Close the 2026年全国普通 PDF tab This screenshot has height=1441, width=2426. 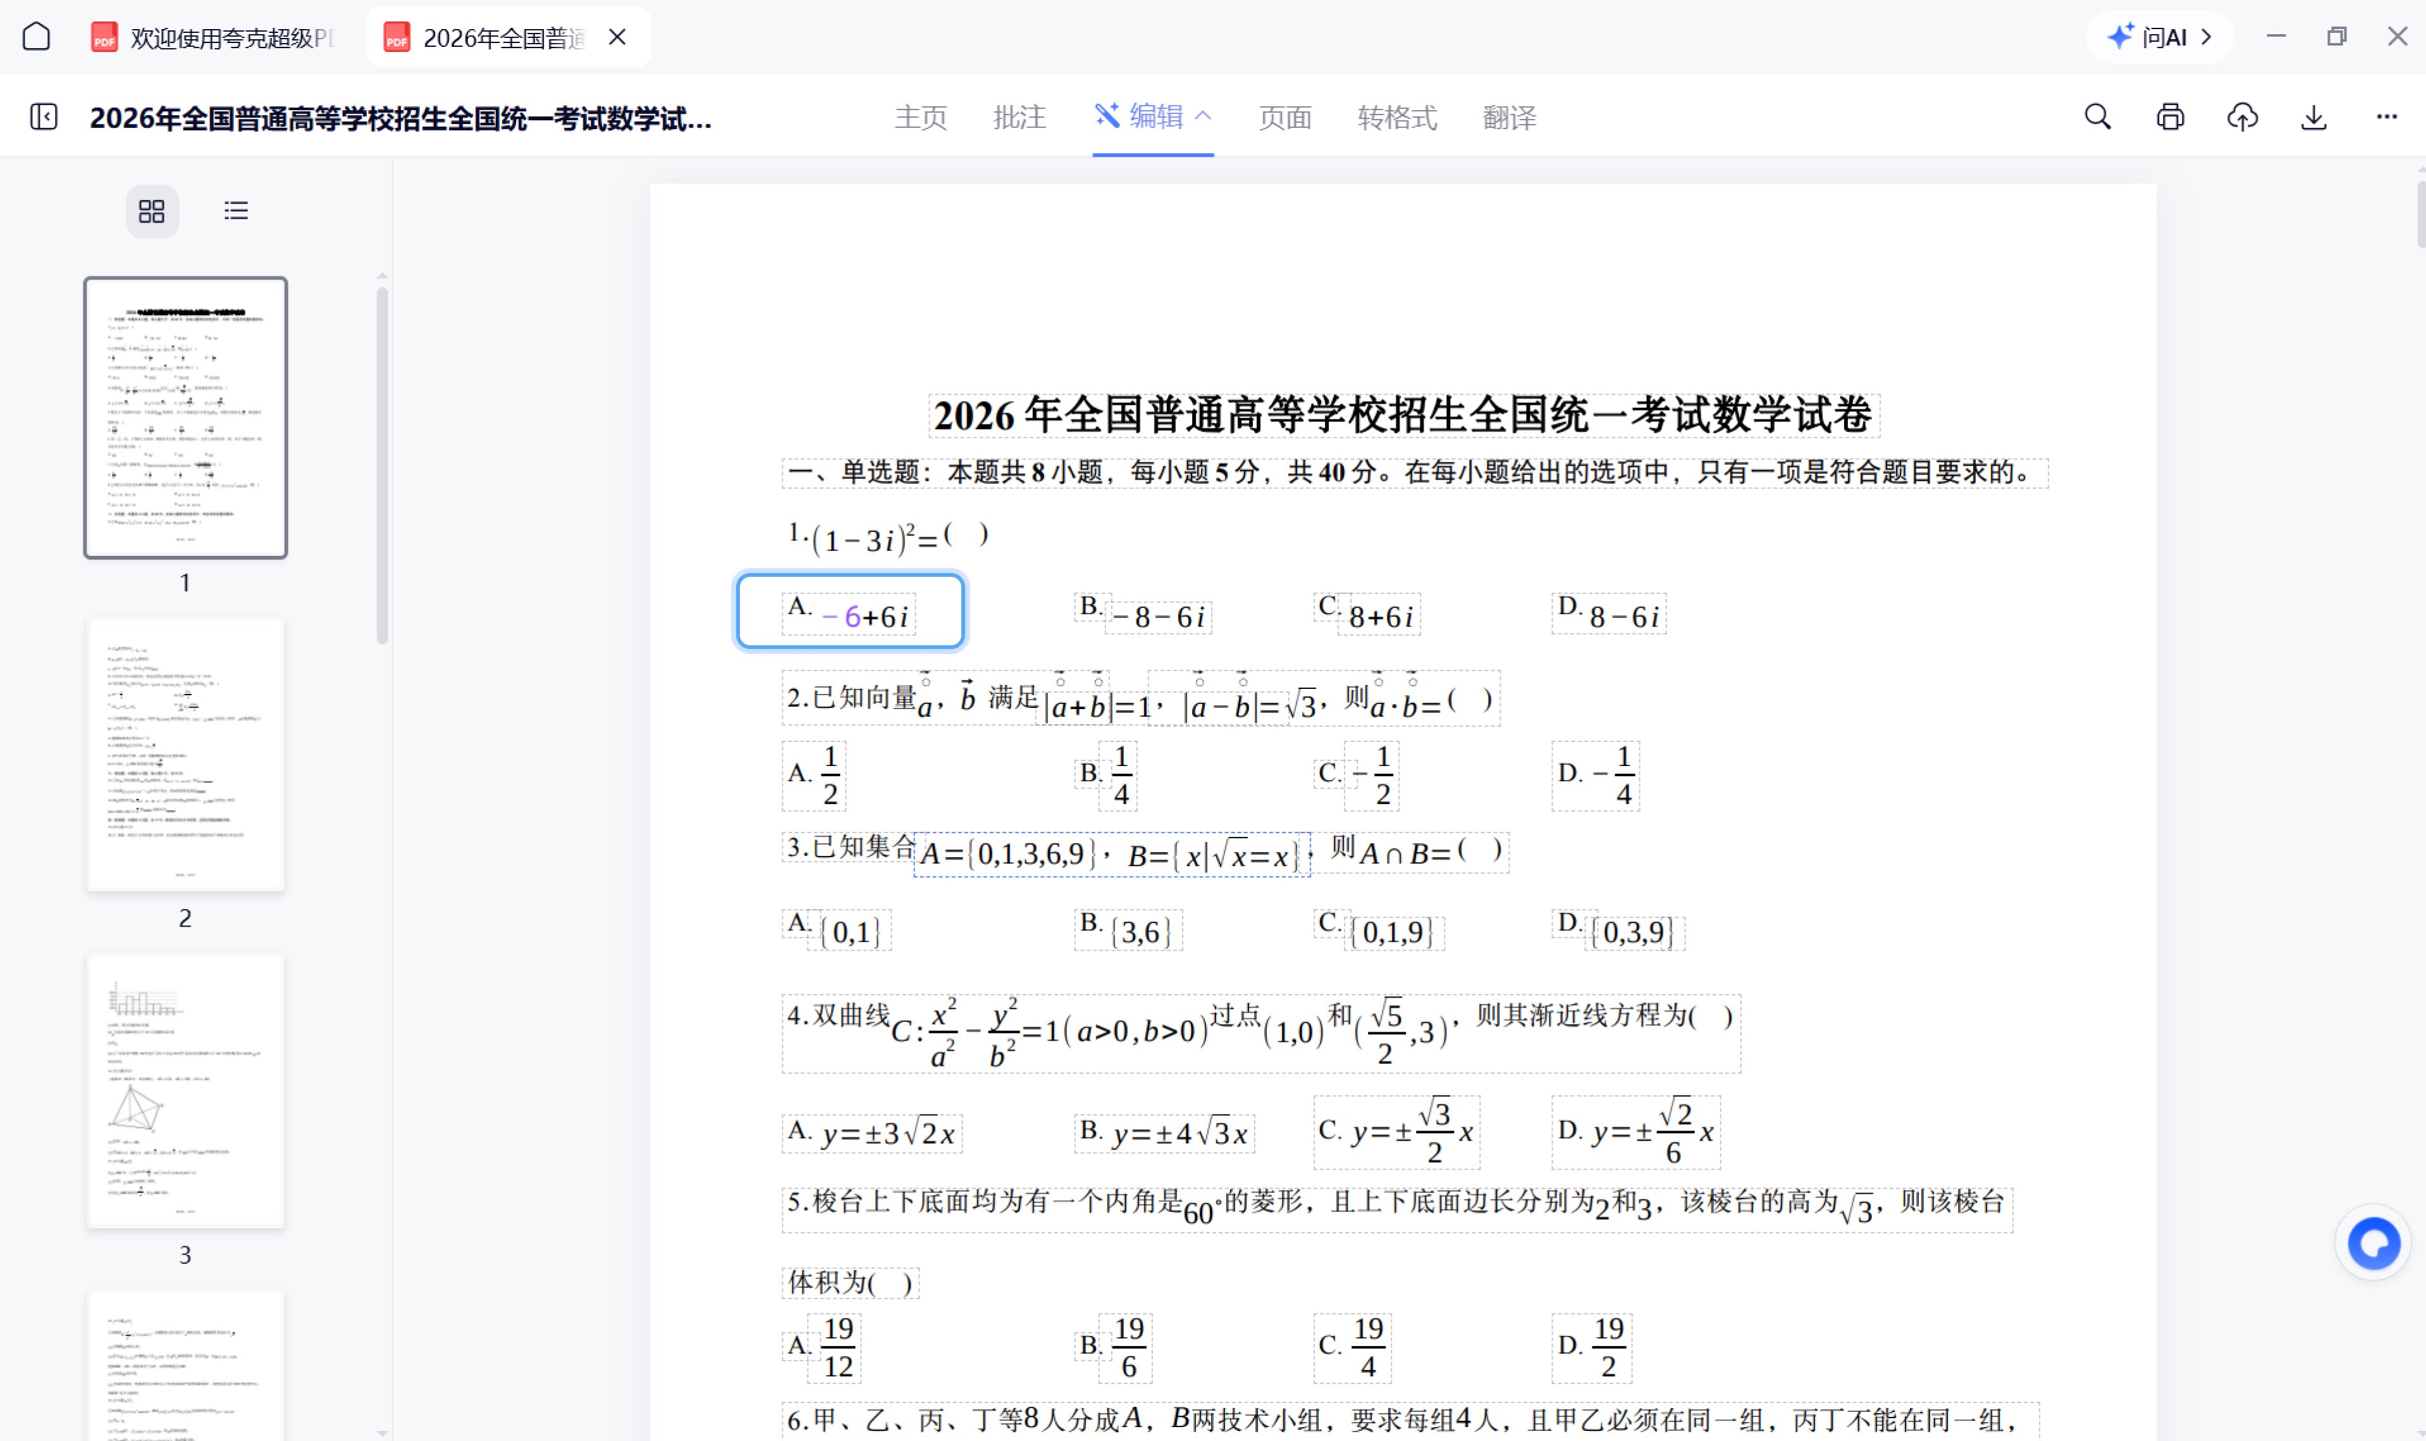[617, 37]
